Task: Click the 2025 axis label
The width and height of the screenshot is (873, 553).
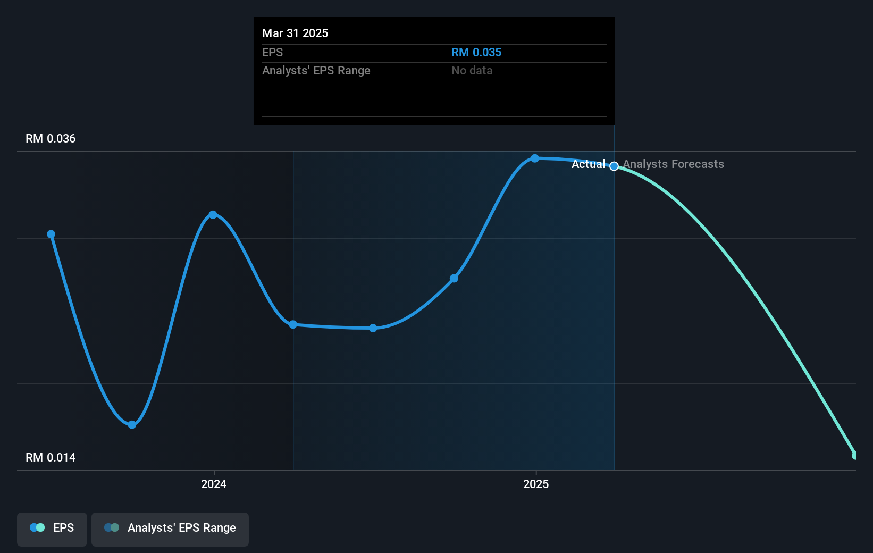Action: pyautogui.click(x=536, y=484)
